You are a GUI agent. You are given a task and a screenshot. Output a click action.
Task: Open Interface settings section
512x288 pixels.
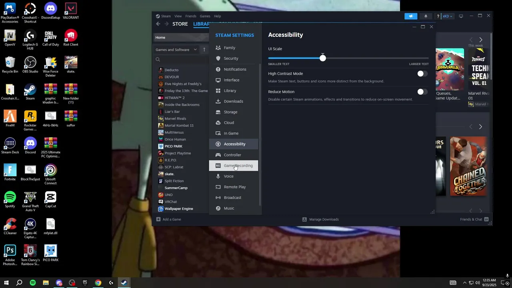tap(234, 80)
